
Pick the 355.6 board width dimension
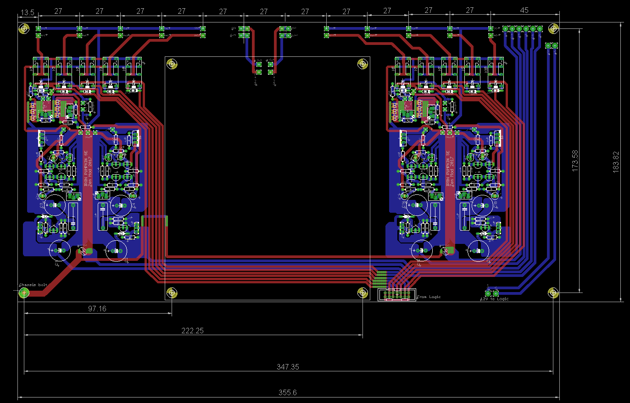pyautogui.click(x=288, y=392)
